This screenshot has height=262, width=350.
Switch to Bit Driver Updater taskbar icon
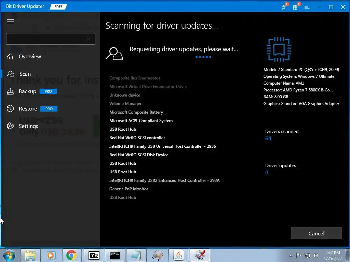point(200,255)
